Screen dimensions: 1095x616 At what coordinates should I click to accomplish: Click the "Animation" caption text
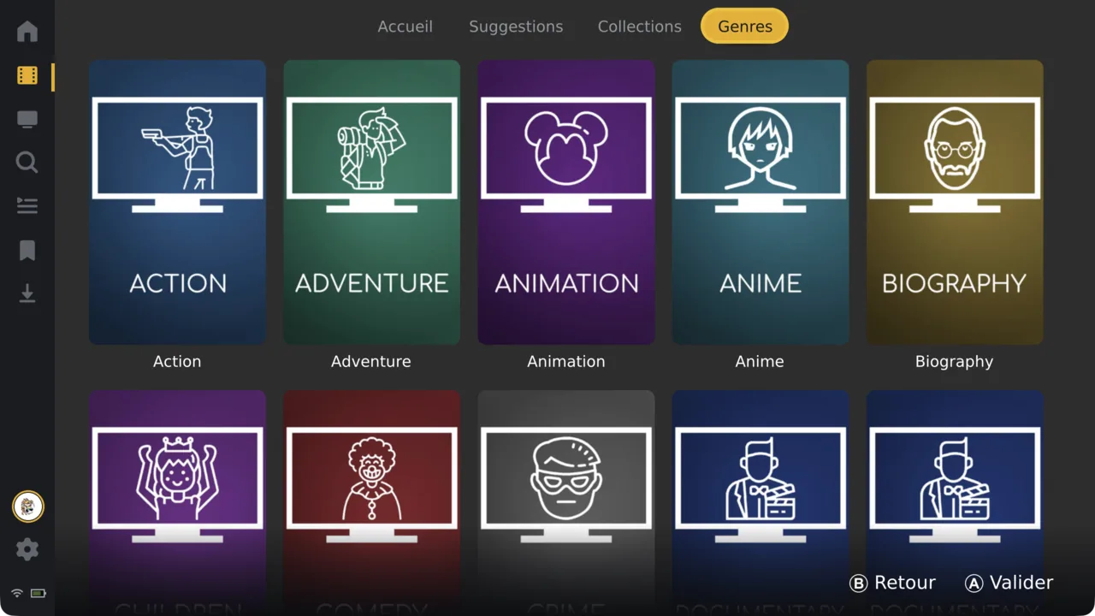point(566,361)
